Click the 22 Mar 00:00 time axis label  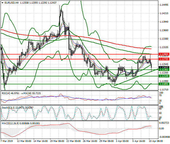[x=73, y=141]
